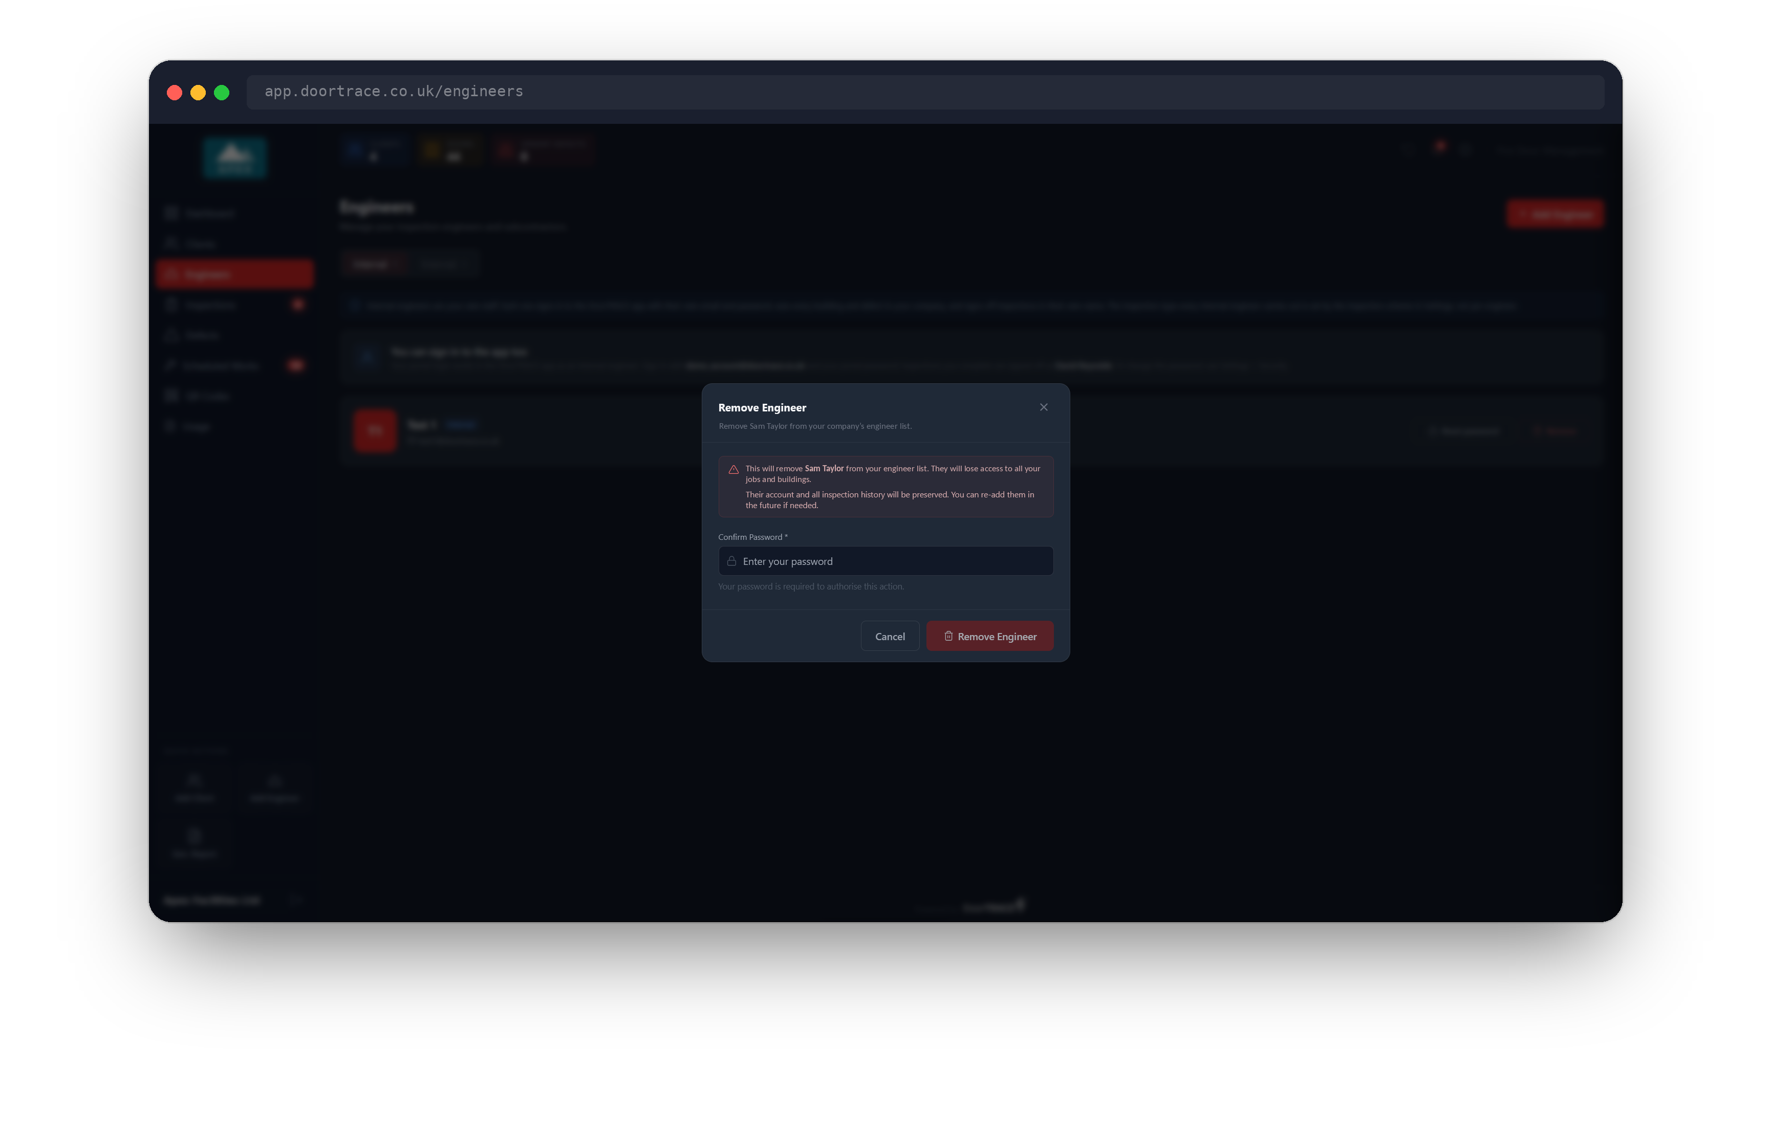Click the yellow minimize window light
The width and height of the screenshot is (1771, 1135).
pos(198,92)
